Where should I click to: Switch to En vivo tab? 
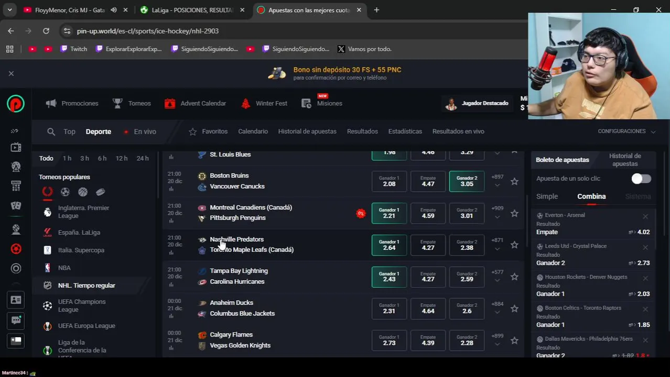140,132
